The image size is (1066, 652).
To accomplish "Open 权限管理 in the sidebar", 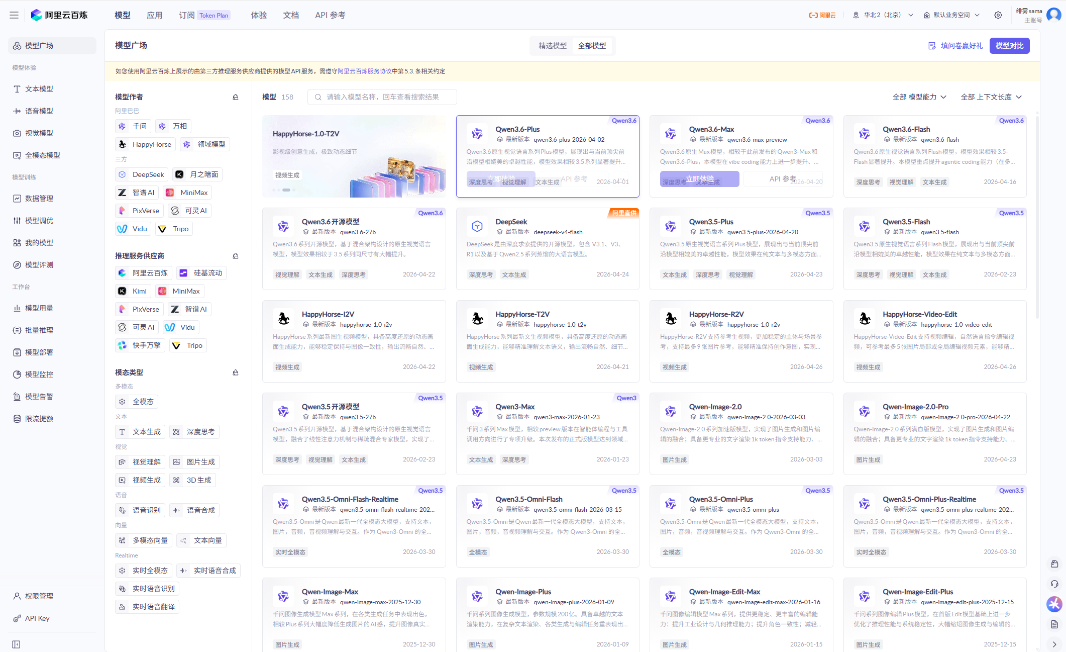I will (52, 596).
